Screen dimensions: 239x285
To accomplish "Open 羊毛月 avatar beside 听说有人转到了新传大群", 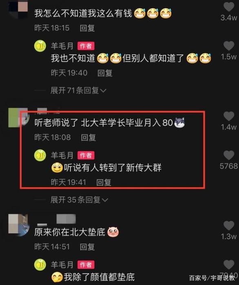I will [40, 155].
